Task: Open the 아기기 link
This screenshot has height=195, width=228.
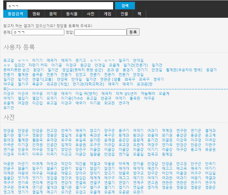Action: pyautogui.click(x=37, y=60)
